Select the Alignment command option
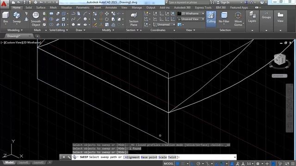 132,157
